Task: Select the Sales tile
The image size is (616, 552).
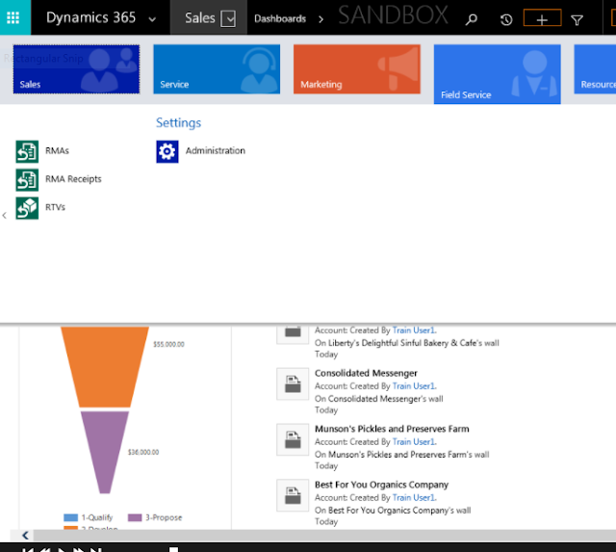Action: point(76,69)
